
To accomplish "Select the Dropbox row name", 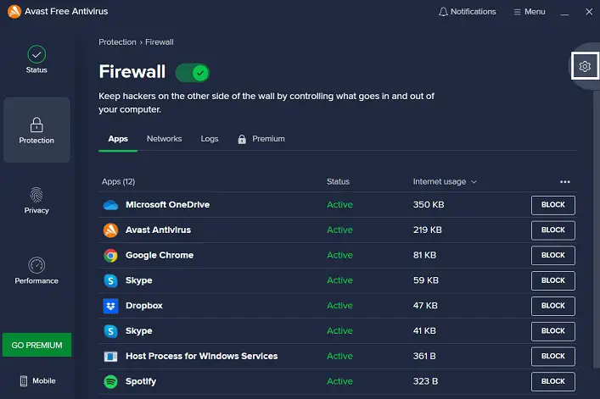I will click(x=144, y=306).
